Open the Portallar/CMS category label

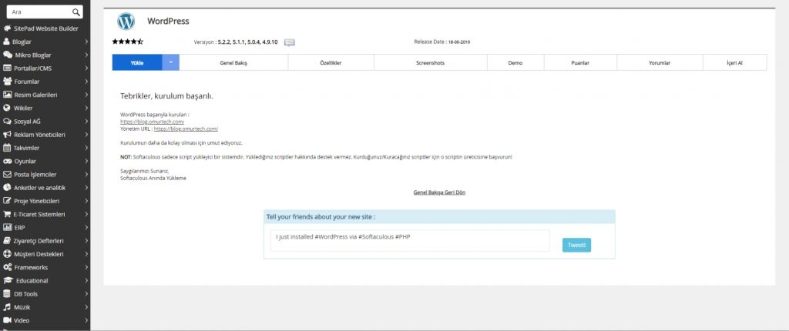(x=32, y=68)
